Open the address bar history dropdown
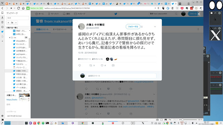The height and width of the screenshot is (125, 223). tap(155, 8)
